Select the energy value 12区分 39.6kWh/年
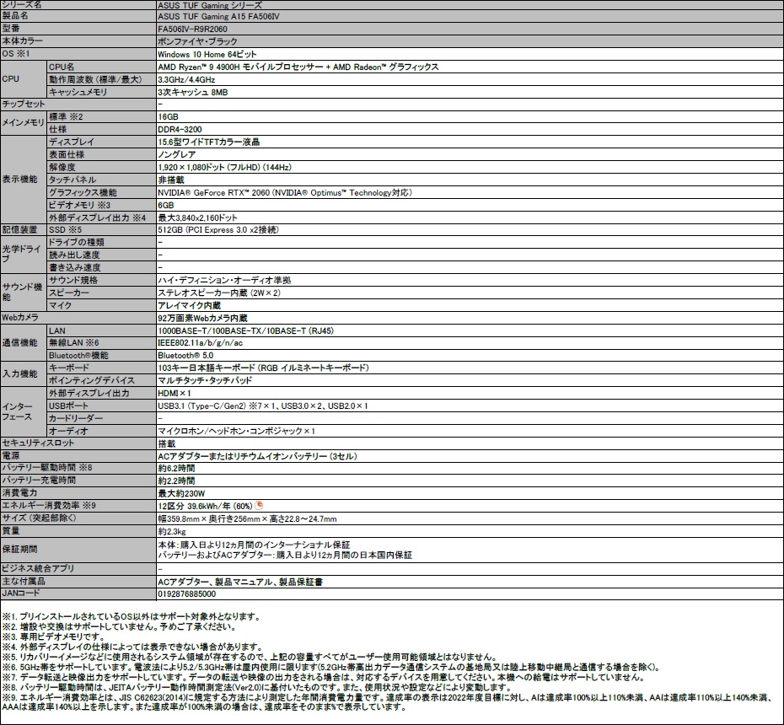784x725 pixels. 205,506
